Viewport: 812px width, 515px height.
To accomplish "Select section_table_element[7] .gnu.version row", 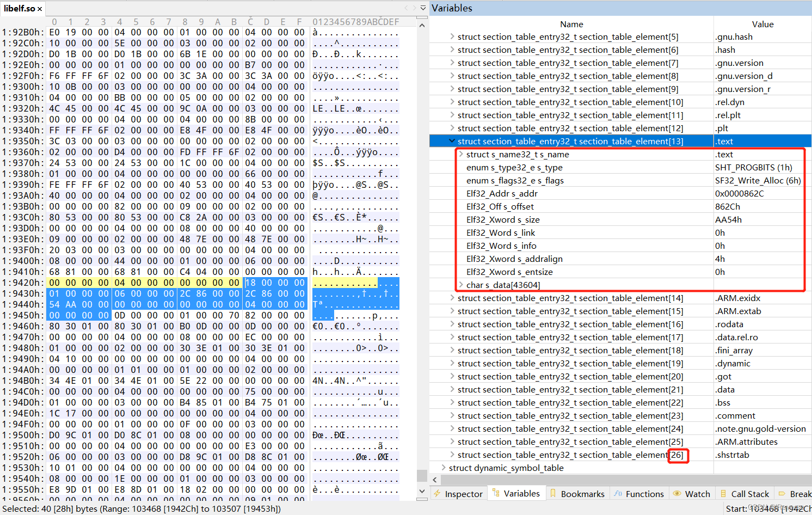I will tap(620, 63).
